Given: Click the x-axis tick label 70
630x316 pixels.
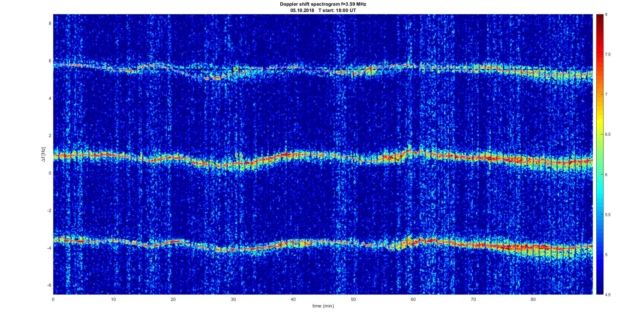Looking at the screenshot, I should 473,299.
